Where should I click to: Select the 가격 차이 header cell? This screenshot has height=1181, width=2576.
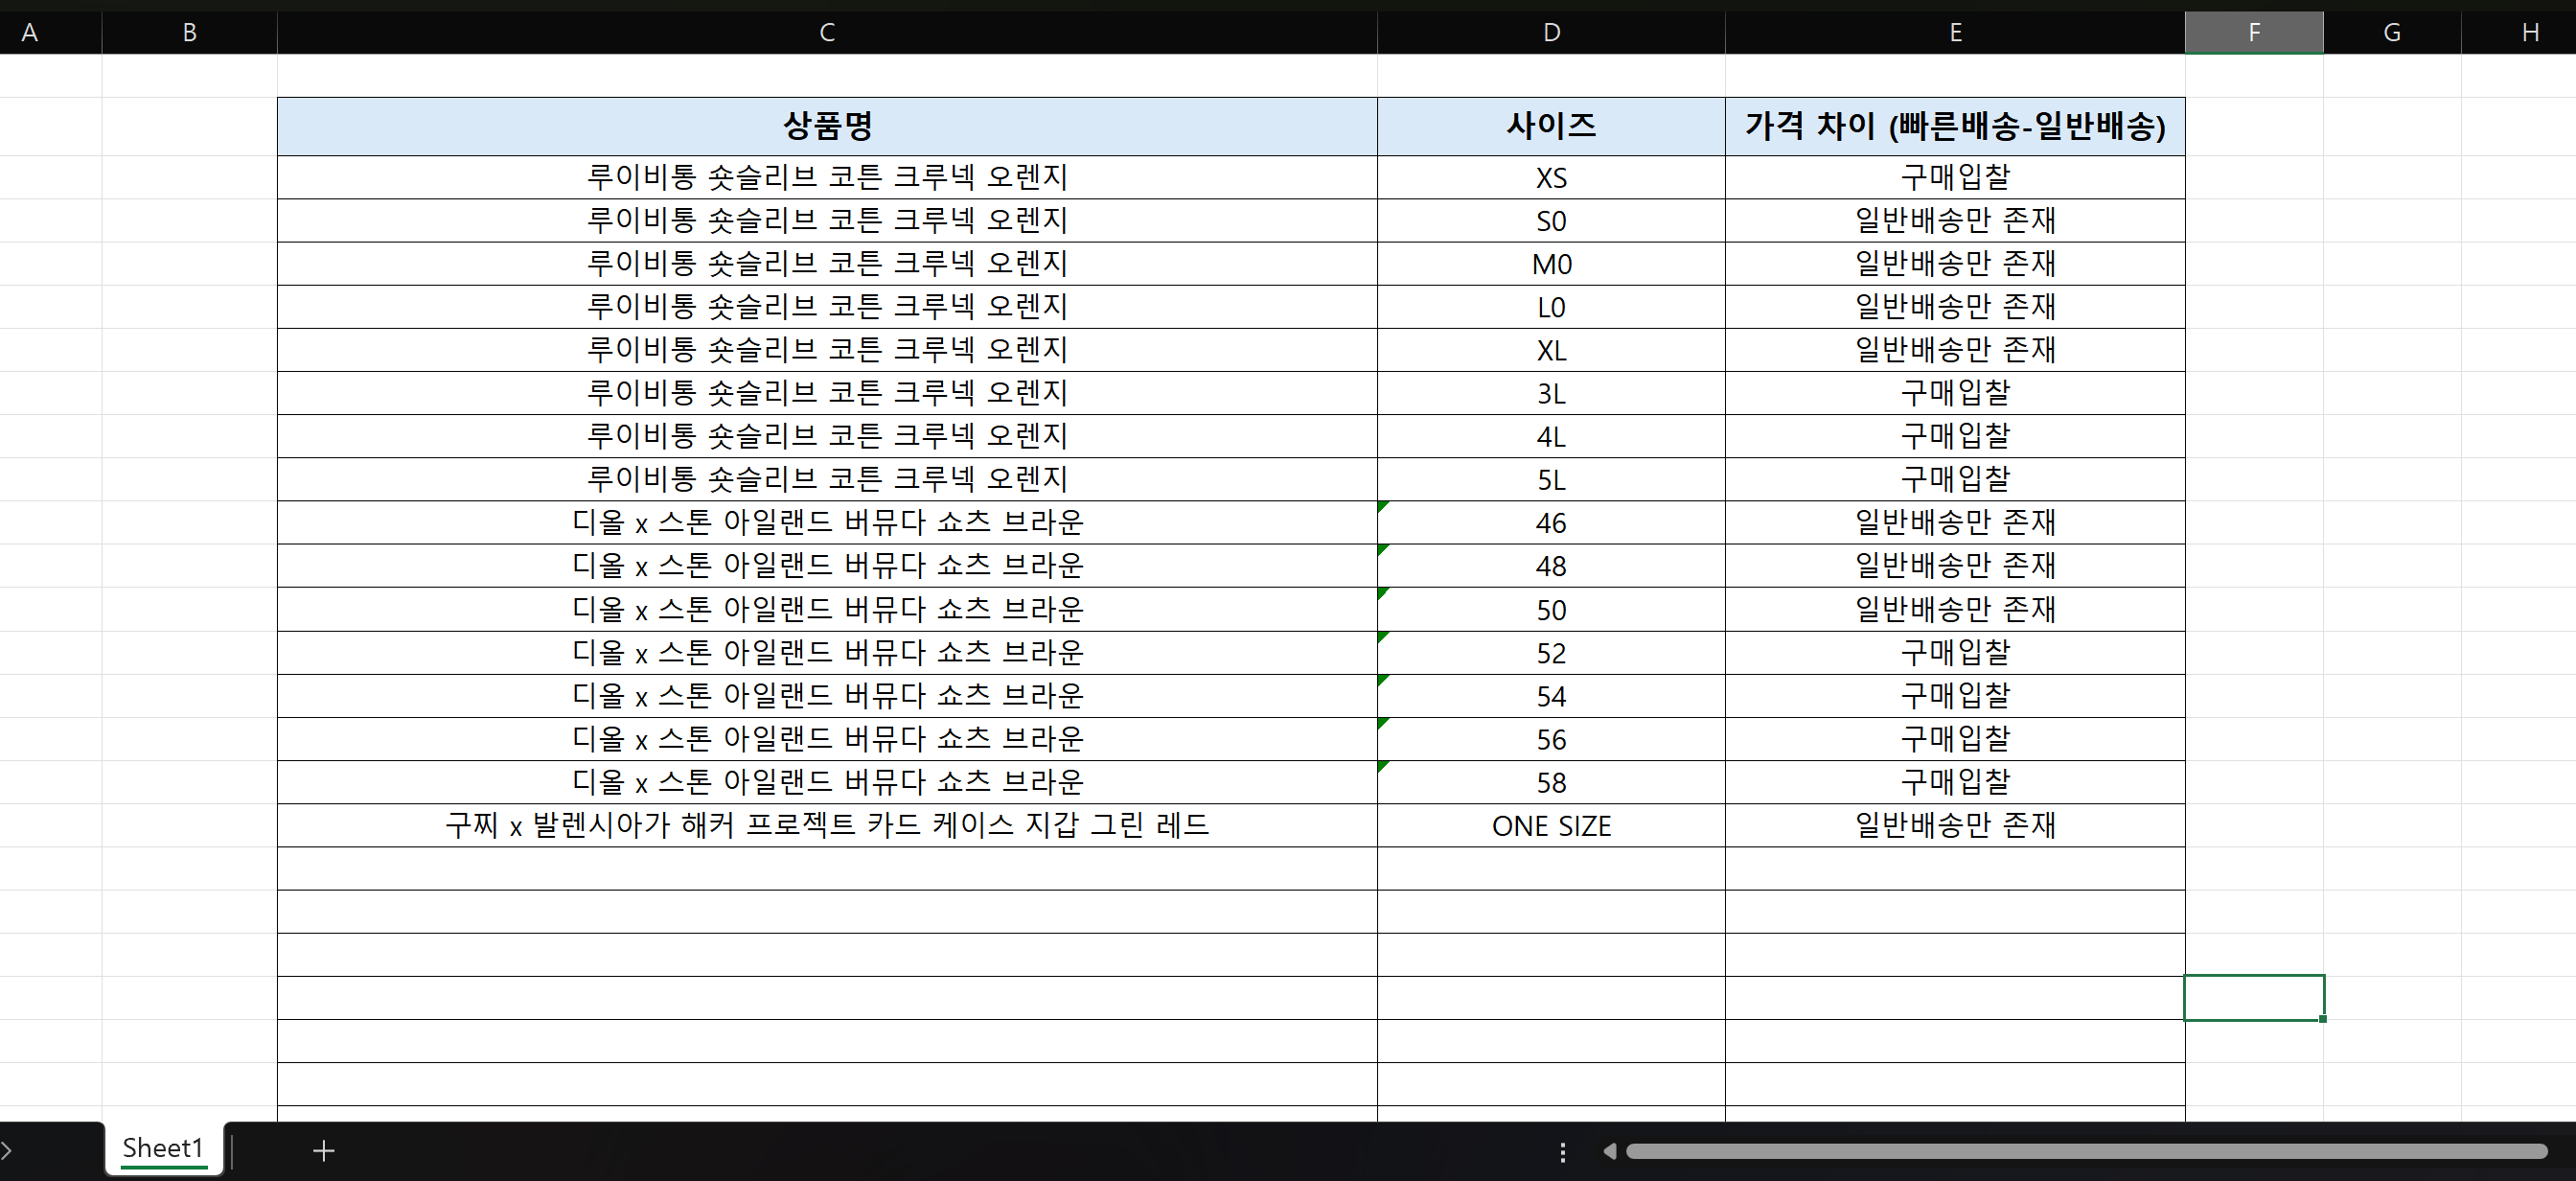[1955, 126]
